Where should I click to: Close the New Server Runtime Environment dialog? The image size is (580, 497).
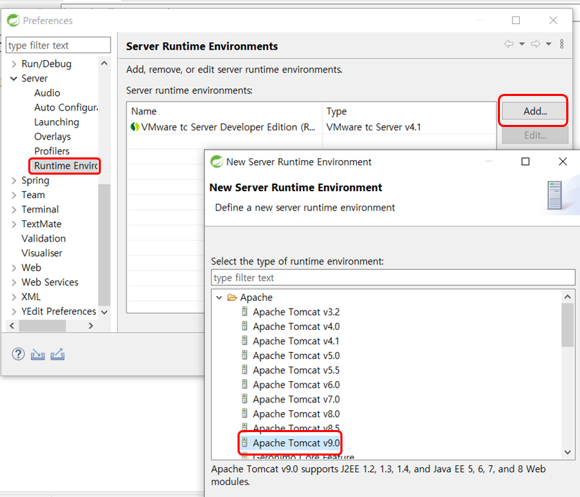click(x=563, y=162)
